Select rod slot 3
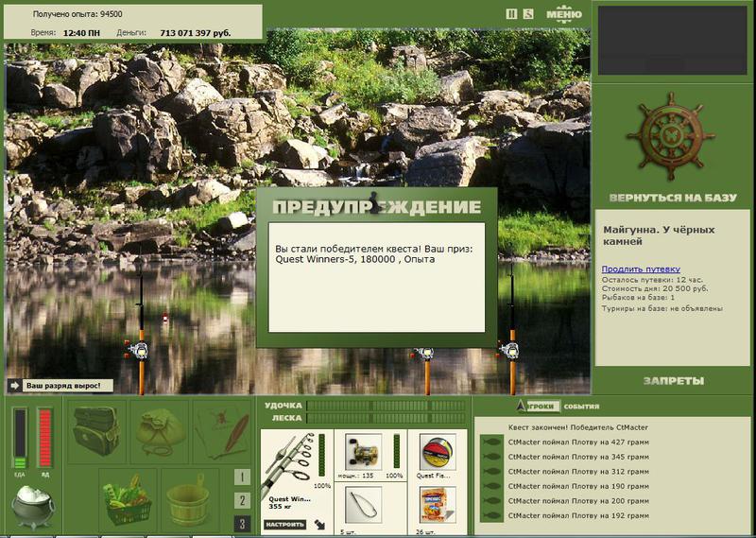 click(x=242, y=524)
